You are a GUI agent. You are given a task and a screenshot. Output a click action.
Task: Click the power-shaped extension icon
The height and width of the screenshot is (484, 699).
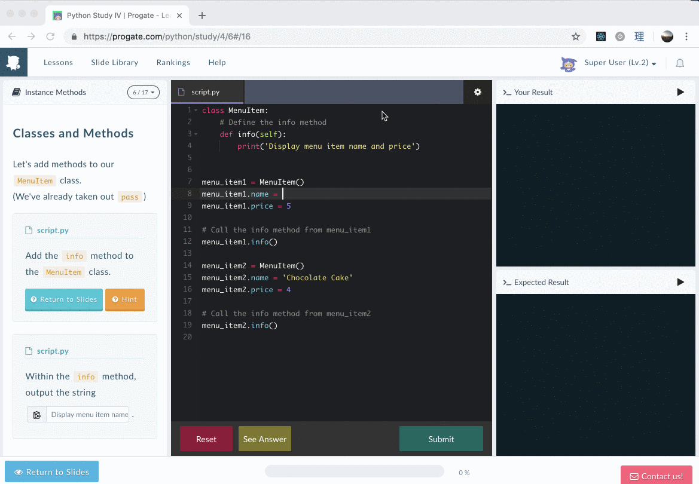(619, 36)
